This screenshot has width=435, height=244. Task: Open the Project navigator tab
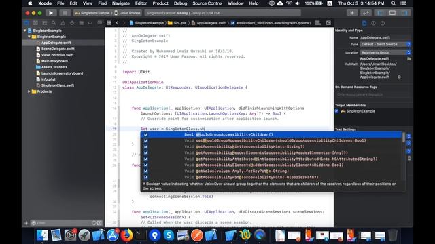pyautogui.click(x=27, y=23)
